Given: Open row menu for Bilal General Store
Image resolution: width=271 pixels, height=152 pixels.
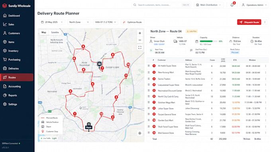Looking at the screenshot, I should (266, 133).
